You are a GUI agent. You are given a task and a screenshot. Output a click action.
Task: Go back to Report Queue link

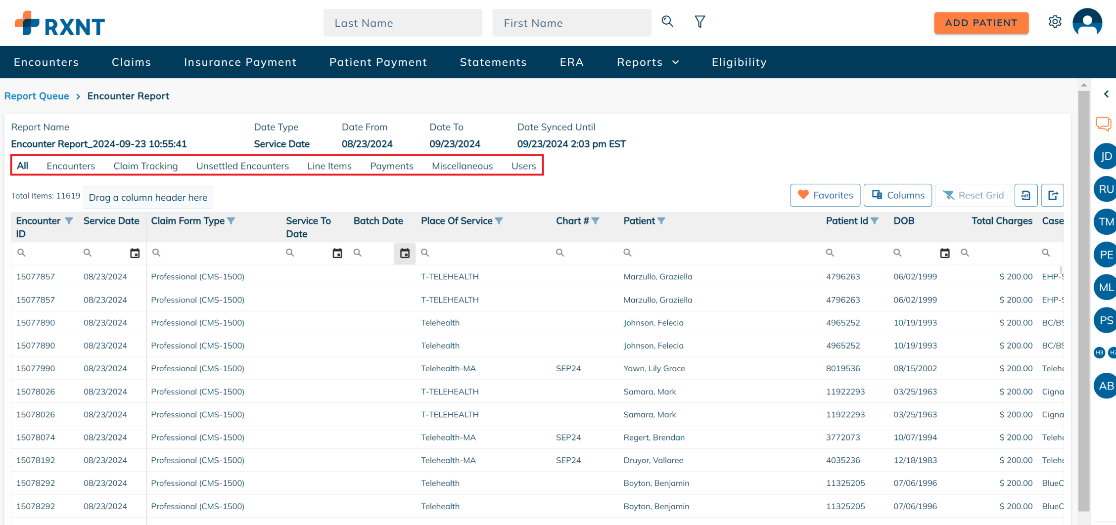point(37,96)
